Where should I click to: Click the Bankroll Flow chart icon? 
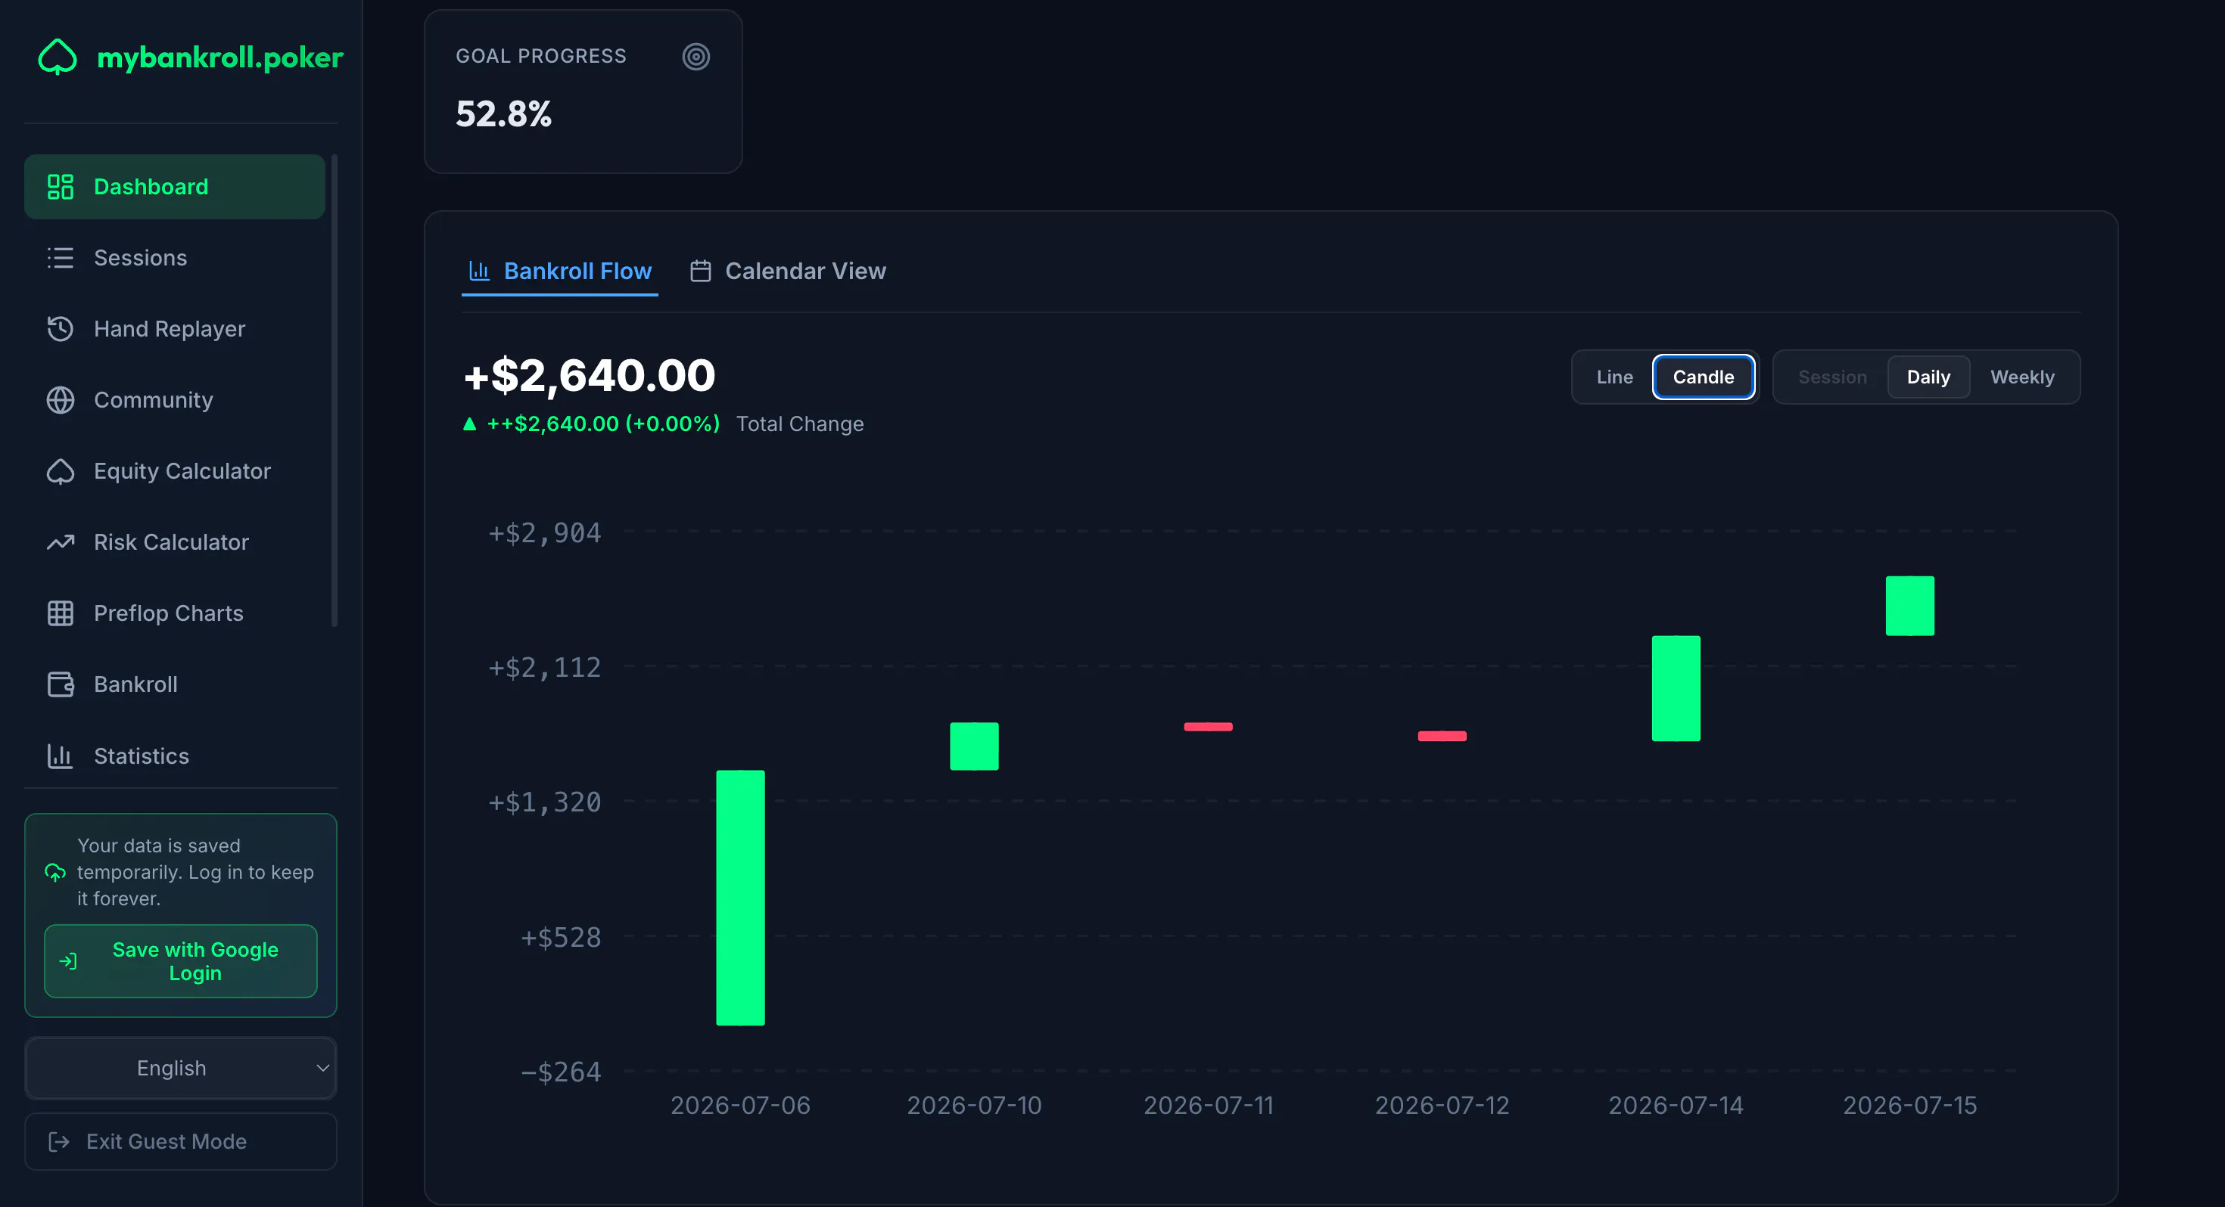click(479, 271)
